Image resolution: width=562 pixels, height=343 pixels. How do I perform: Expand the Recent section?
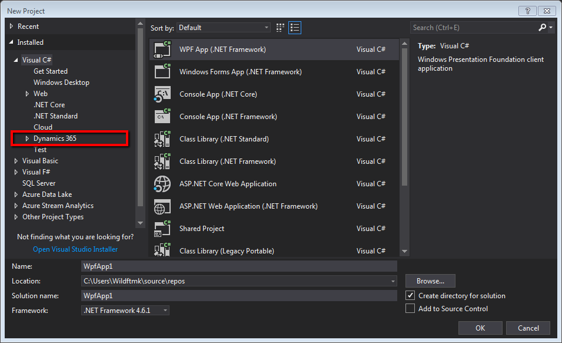(x=11, y=26)
